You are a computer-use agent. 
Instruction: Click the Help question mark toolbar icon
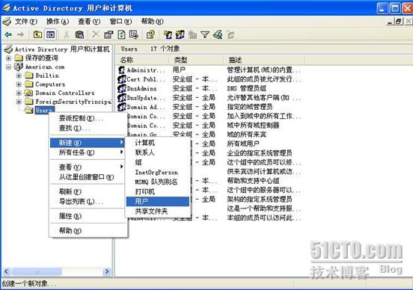coord(150,34)
